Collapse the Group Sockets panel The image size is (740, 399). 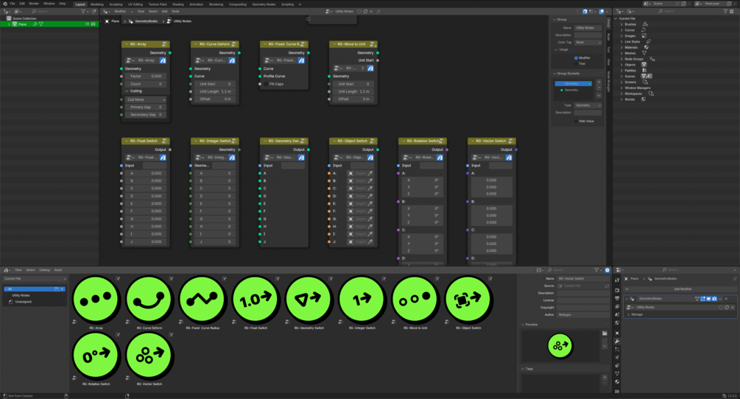(554, 74)
